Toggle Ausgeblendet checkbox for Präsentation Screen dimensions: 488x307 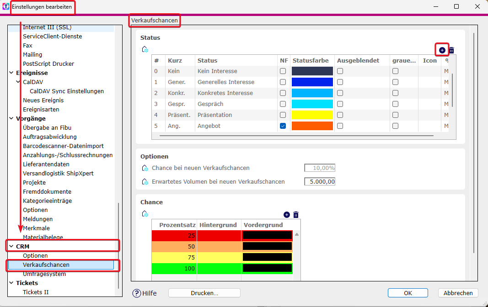tap(340, 115)
